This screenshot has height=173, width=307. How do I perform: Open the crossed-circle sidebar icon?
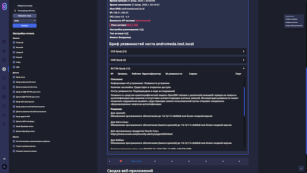click(x=4, y=78)
